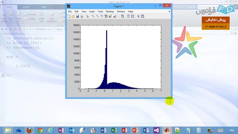Open Outlook from the taskbar
Screen dimensions: 238x134
pyautogui.click(x=72, y=130)
